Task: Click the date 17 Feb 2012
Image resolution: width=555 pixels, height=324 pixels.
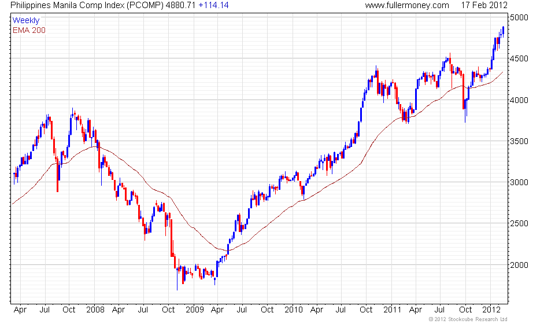Action: (484, 5)
